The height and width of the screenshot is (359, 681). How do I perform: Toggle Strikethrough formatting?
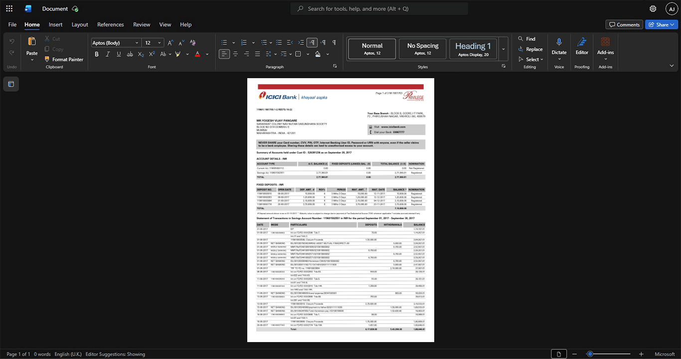tap(130, 54)
